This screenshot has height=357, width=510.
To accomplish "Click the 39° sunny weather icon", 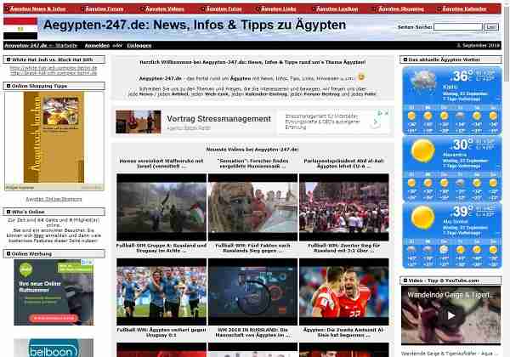I will pos(422,218).
